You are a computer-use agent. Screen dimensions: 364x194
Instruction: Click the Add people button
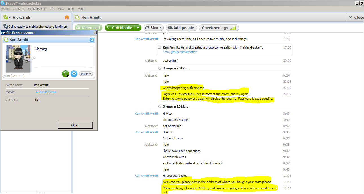(181, 28)
